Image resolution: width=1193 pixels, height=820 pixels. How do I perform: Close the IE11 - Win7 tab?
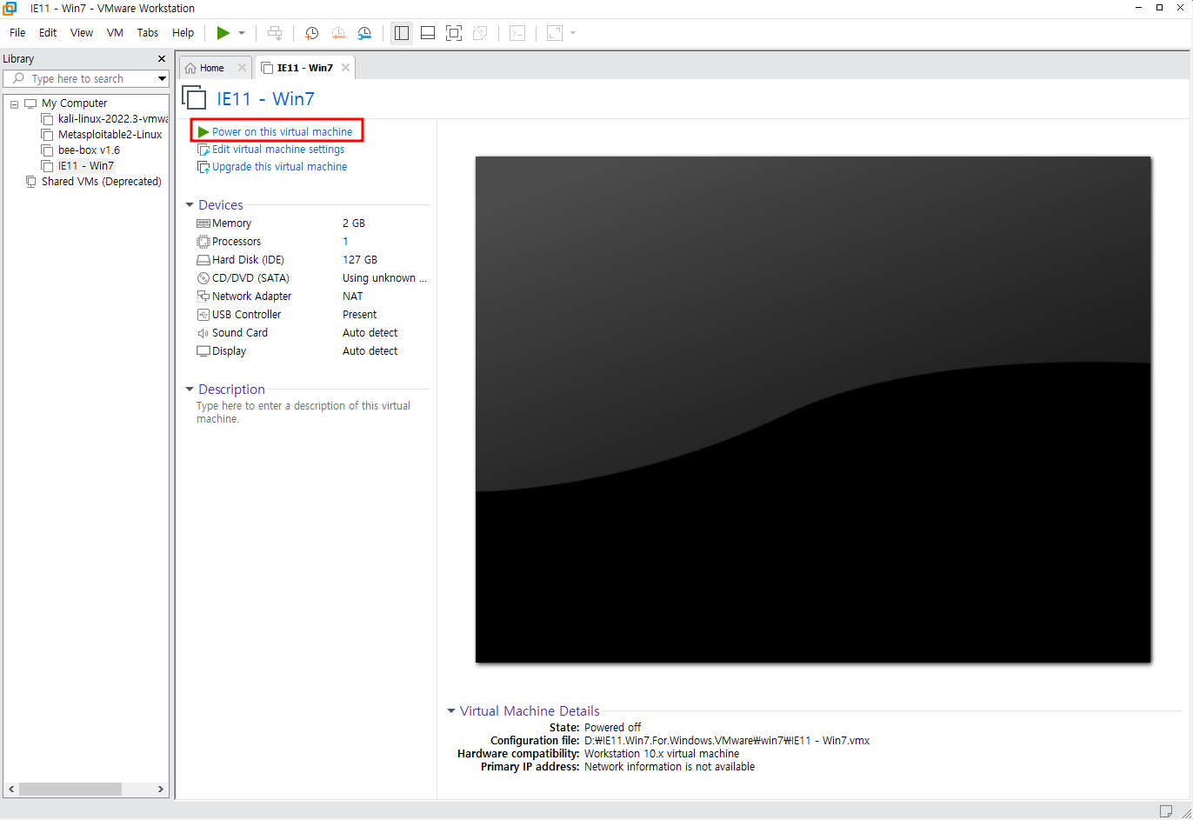[x=345, y=68]
